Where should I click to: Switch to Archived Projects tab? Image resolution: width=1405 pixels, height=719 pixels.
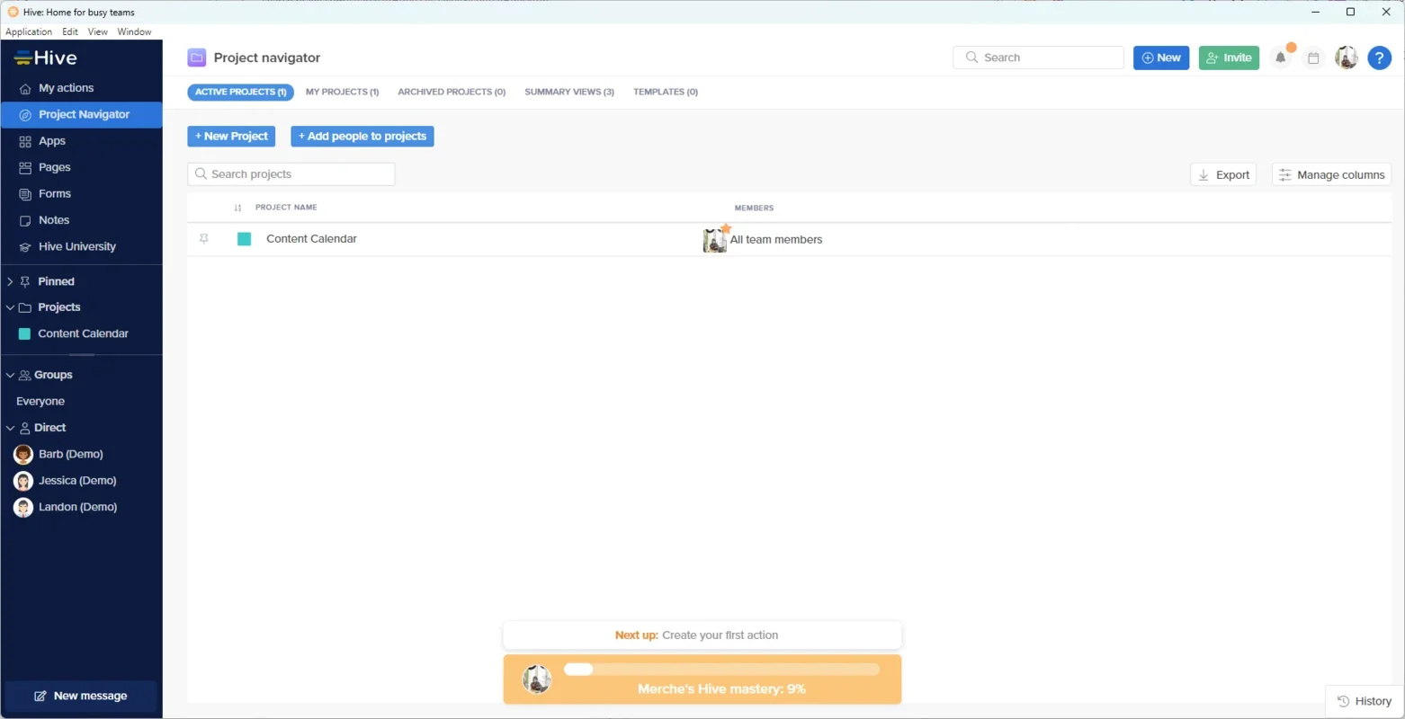(x=452, y=92)
